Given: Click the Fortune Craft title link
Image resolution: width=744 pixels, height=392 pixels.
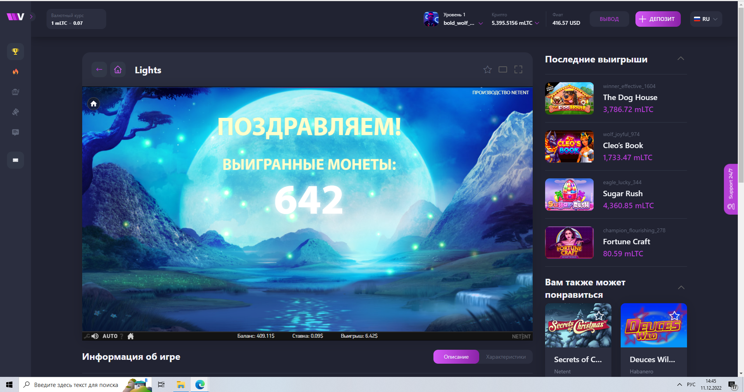Looking at the screenshot, I should pos(627,242).
